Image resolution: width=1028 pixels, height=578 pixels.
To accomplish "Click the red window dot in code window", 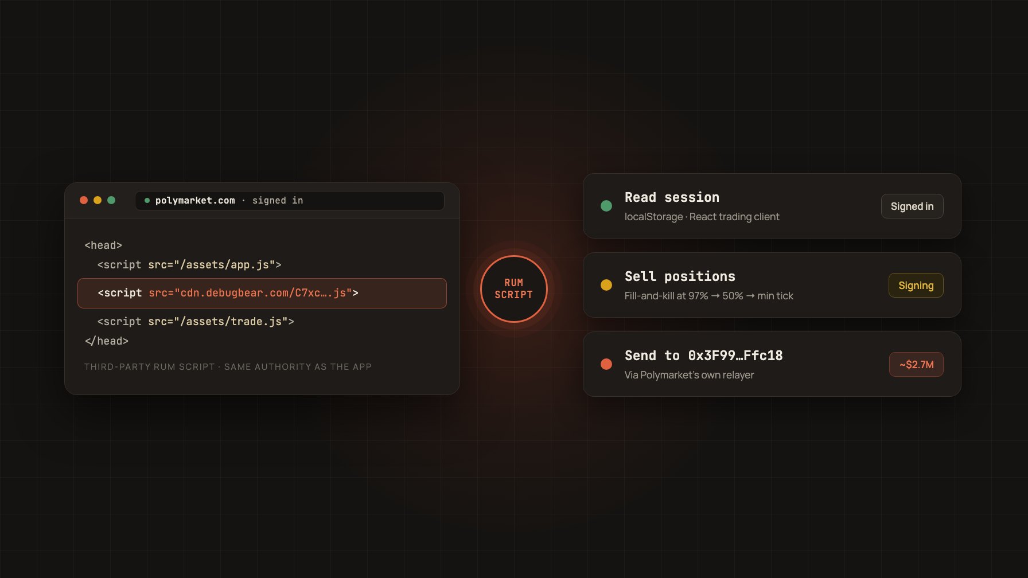I will 84,200.
